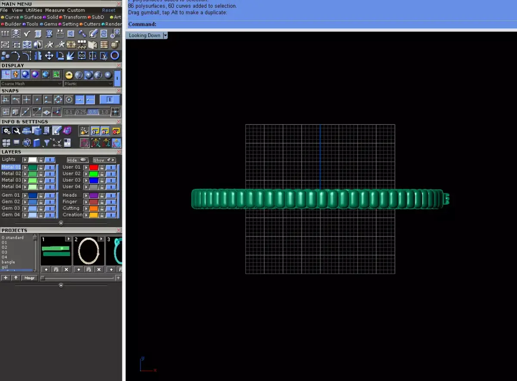Open the Coarse Mesh dropdown

pos(31,84)
